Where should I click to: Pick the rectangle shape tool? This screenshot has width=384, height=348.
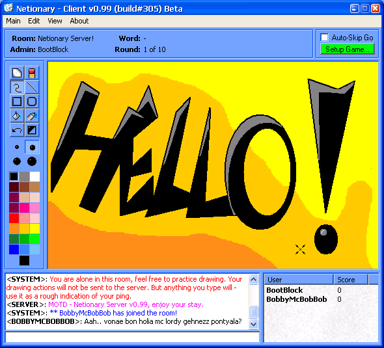[17, 101]
